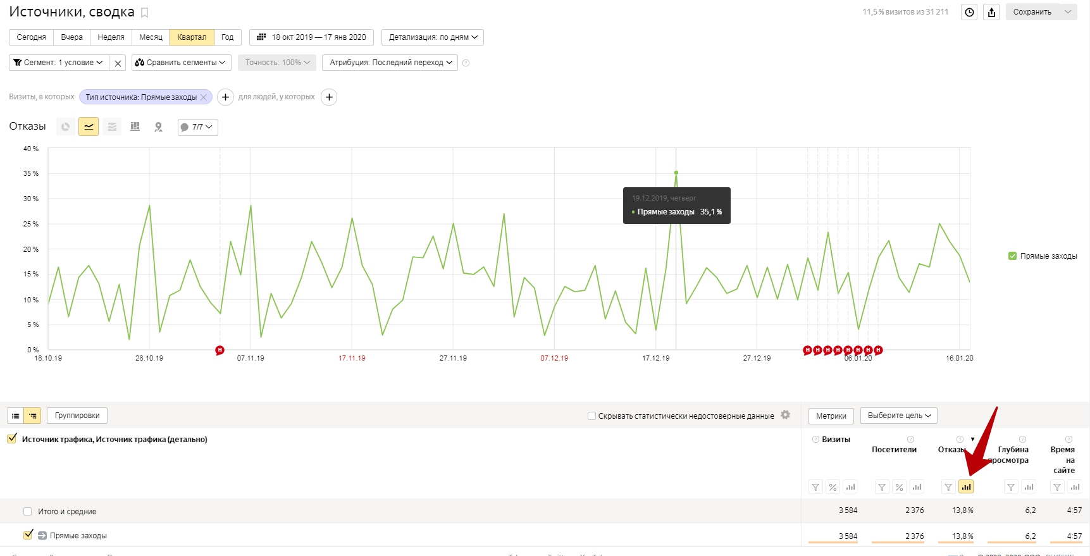The width and height of the screenshot is (1090, 556).
Task: Toggle Прямые заходы legend checkbox
Action: coord(1012,256)
